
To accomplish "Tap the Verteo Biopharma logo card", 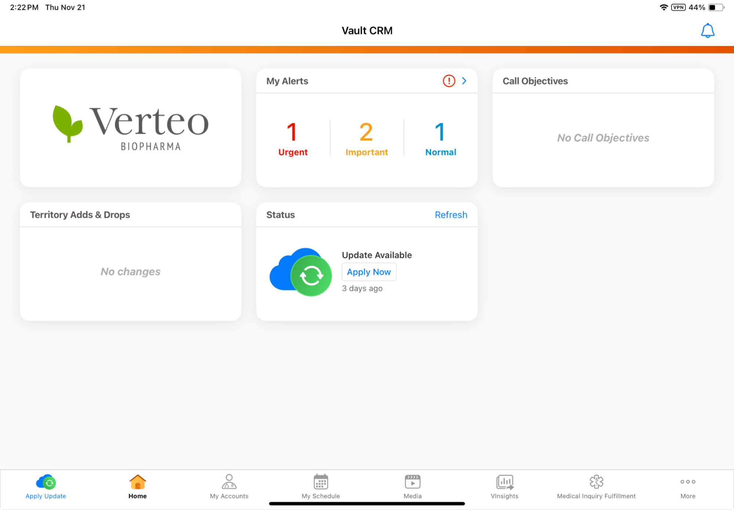I will (x=131, y=128).
